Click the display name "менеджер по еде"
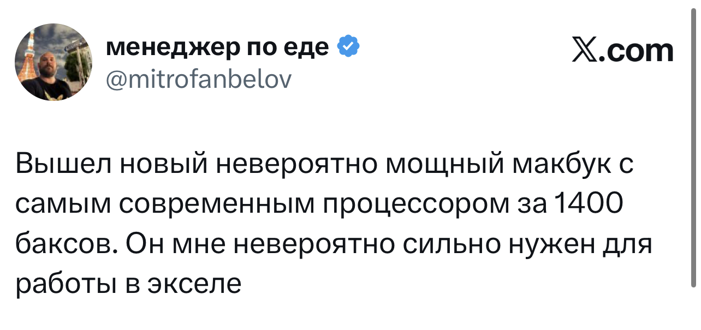The width and height of the screenshot is (701, 330). point(217,48)
